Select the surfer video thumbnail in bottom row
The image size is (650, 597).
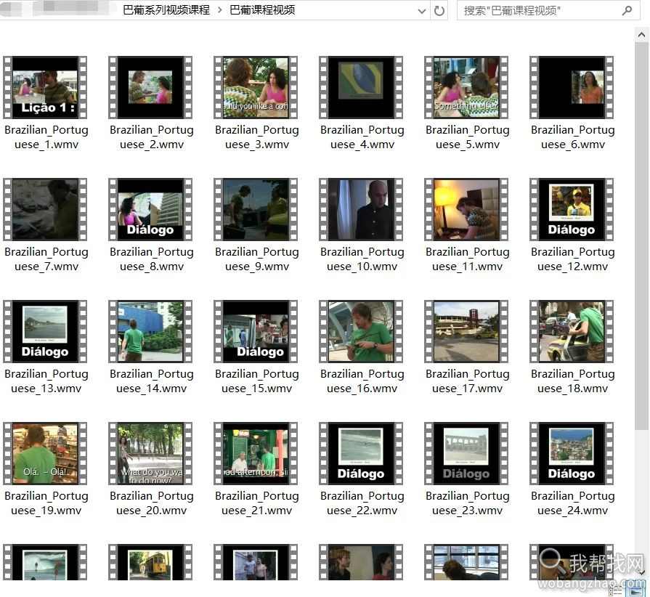(x=45, y=562)
